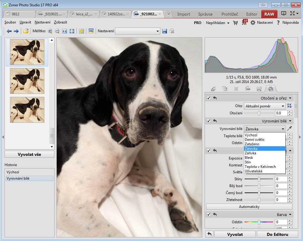303x241 pixels.
Task: Click the zoom in magnifier icon
Action: pyautogui.click(x=50, y=31)
